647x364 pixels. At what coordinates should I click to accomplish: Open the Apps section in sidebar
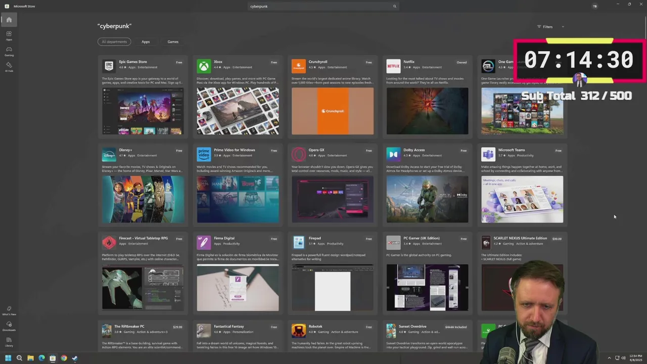click(x=9, y=35)
